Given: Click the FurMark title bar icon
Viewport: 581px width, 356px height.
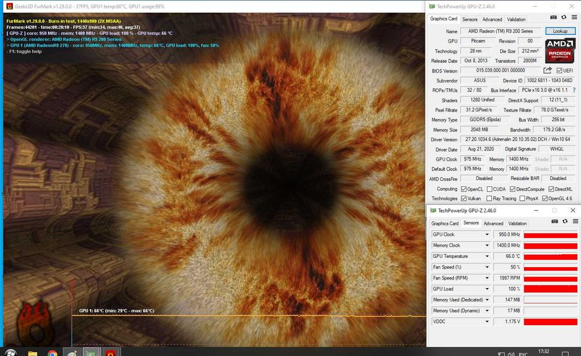Looking at the screenshot, I should point(9,6).
